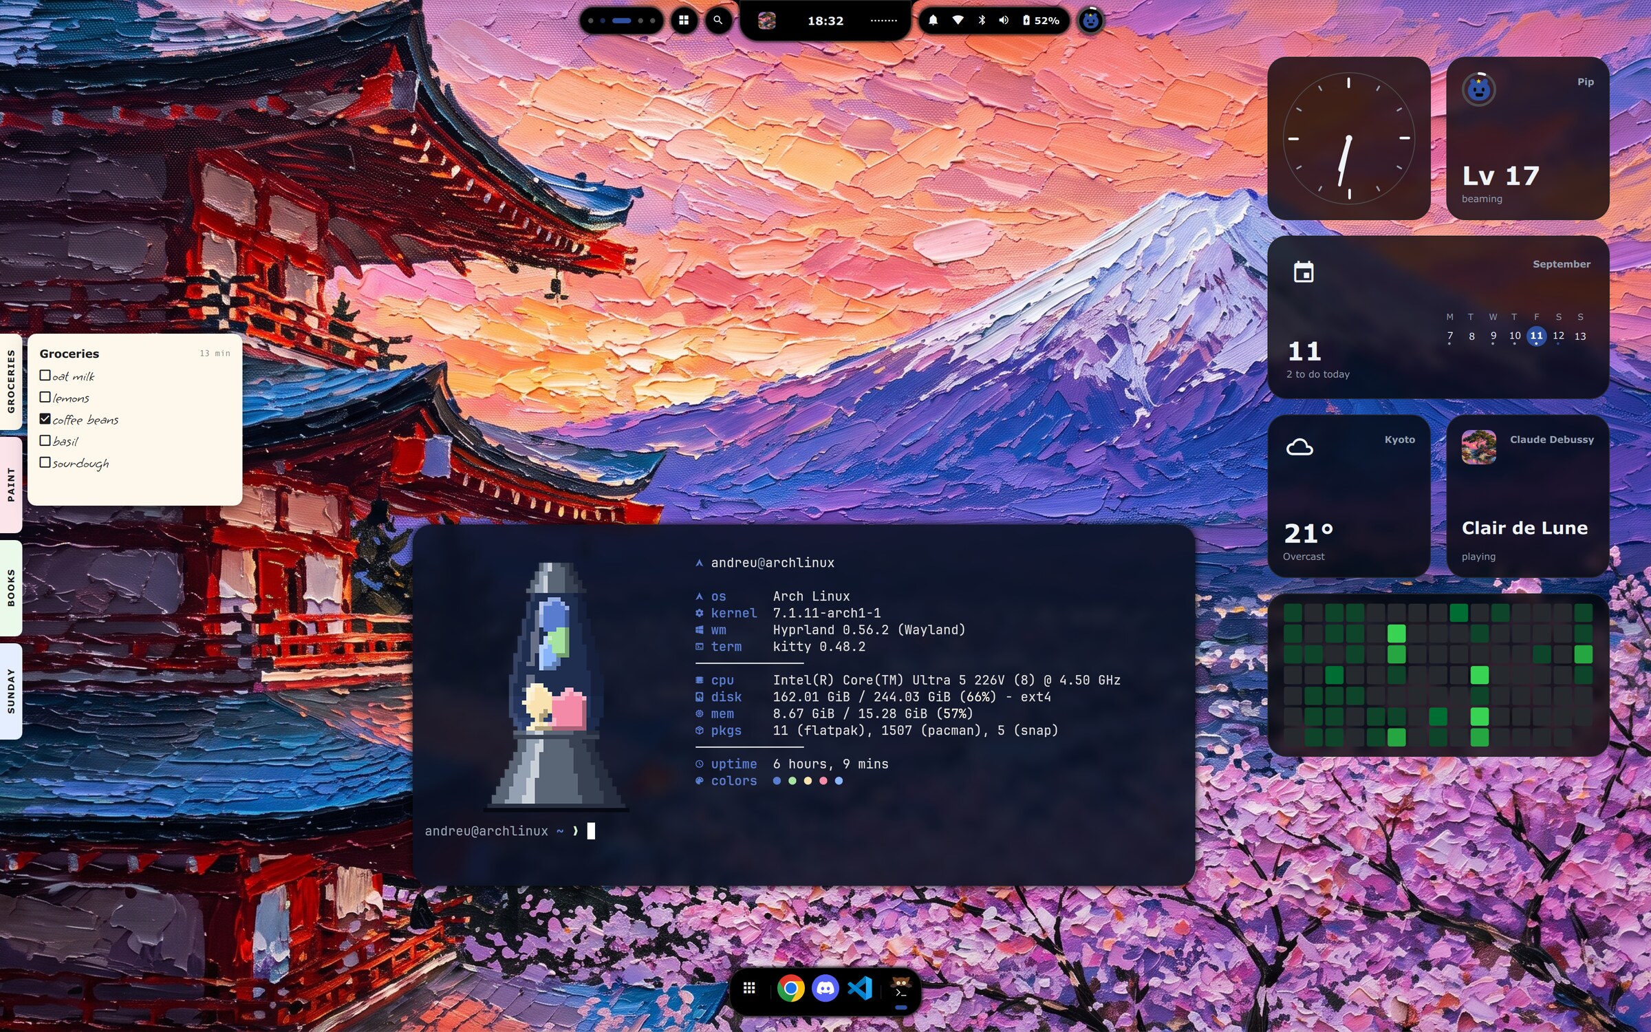Switch to the first workspace dot
The height and width of the screenshot is (1032, 1651).
[x=591, y=21]
